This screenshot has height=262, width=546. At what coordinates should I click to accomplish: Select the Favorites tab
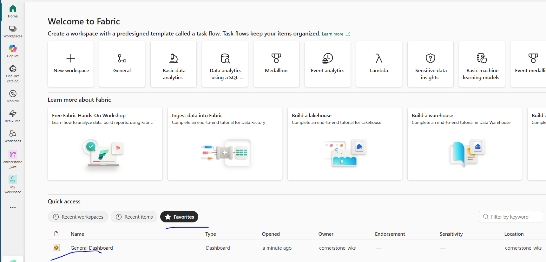click(x=179, y=217)
